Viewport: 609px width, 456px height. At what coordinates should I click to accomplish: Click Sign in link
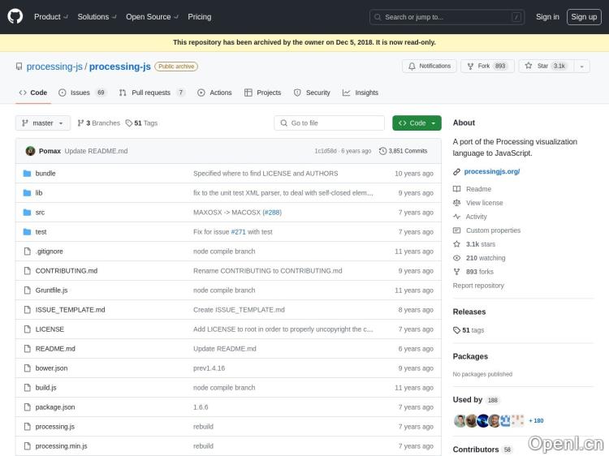pyautogui.click(x=547, y=17)
